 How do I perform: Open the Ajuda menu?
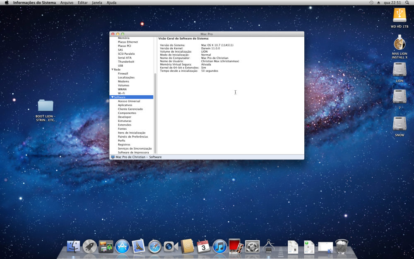[x=111, y=2]
